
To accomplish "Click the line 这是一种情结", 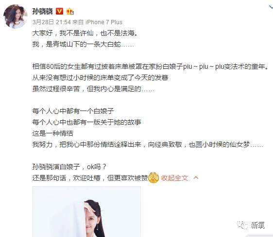I will 53,133.
